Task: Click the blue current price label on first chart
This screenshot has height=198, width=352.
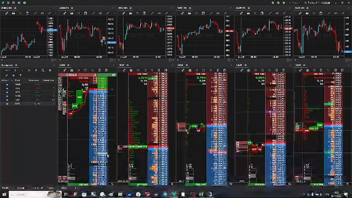Action: (x=52, y=30)
